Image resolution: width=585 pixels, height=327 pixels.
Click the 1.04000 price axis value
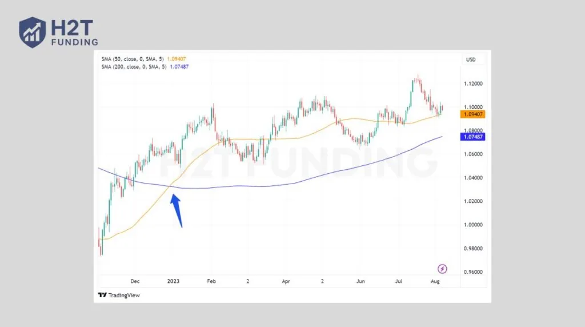pyautogui.click(x=473, y=178)
